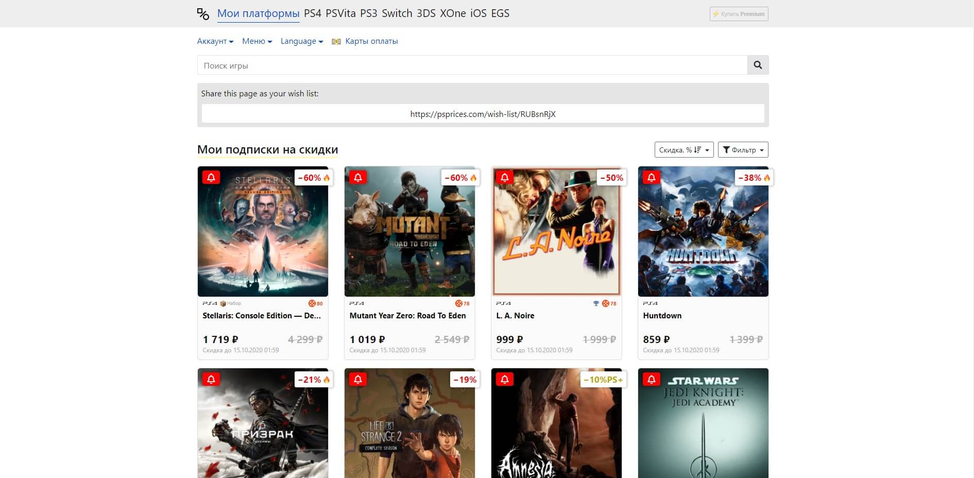This screenshot has width=974, height=478.
Task: Switch to the PS3 platform tab
Action: pos(369,13)
